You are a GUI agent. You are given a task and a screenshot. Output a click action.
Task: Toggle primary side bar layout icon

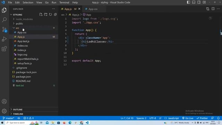click(188, 2)
